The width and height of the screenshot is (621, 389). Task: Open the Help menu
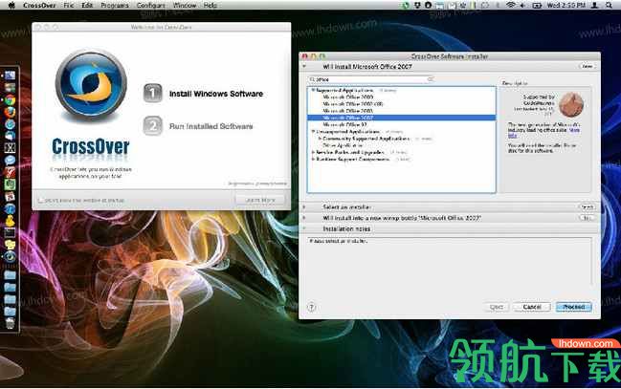point(211,5)
